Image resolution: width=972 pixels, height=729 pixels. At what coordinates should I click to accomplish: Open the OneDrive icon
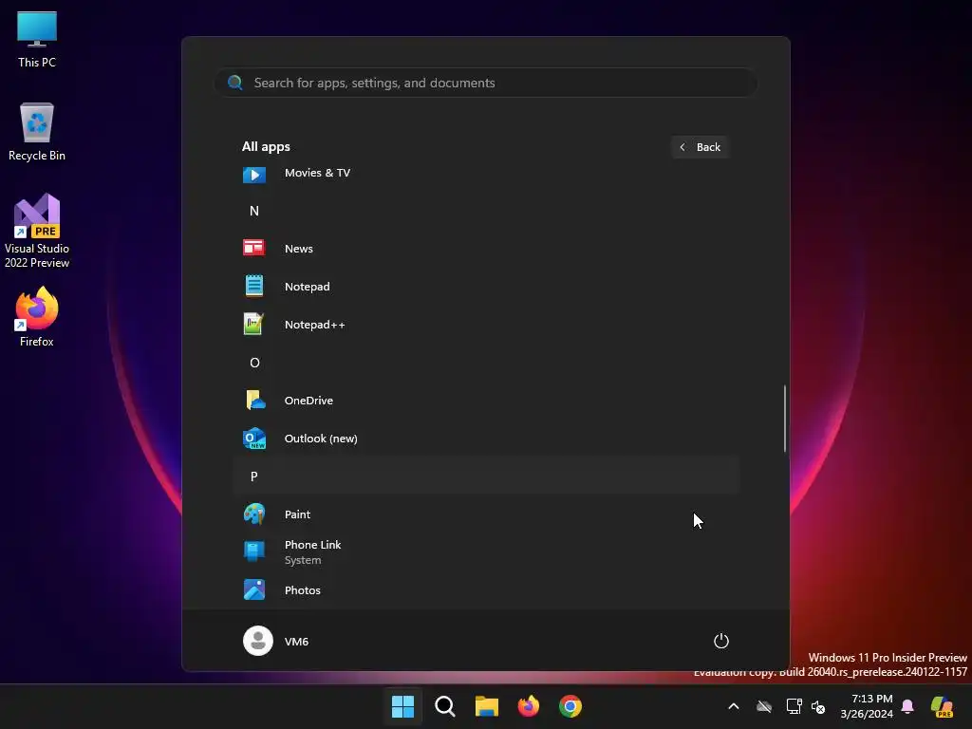254,400
